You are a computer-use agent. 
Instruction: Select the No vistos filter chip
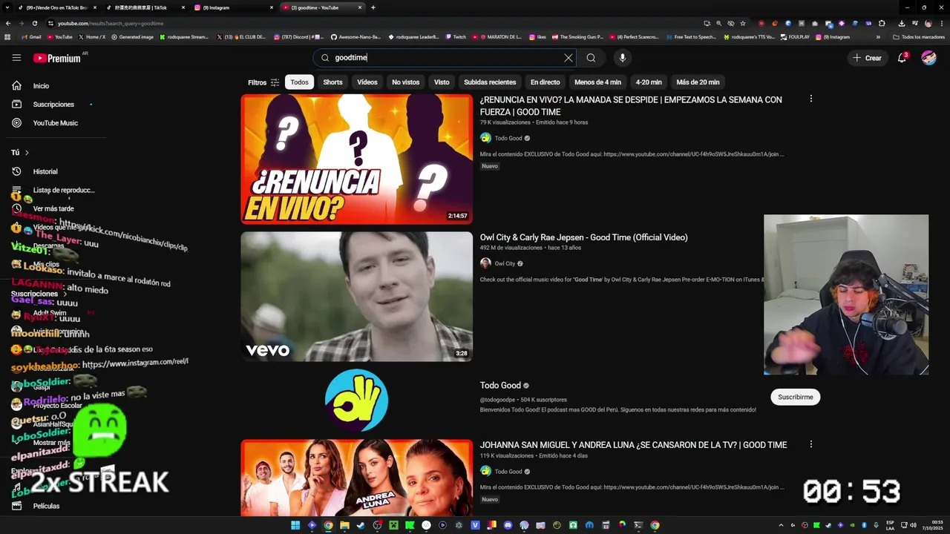[405, 82]
